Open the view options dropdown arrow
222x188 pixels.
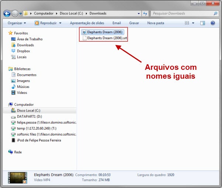(x=193, y=23)
